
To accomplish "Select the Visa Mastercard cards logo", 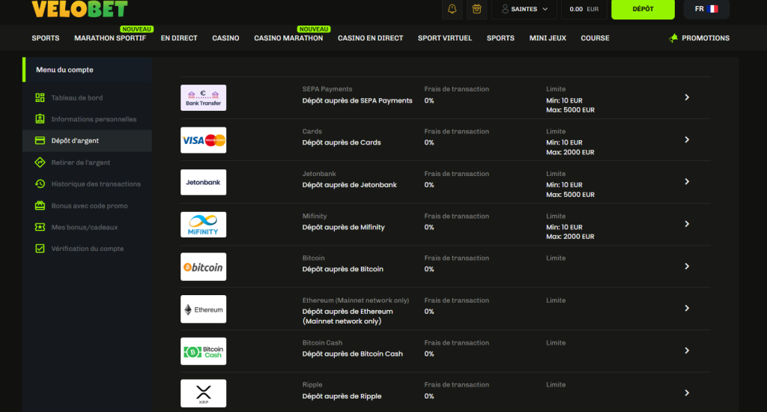I will (x=203, y=140).
